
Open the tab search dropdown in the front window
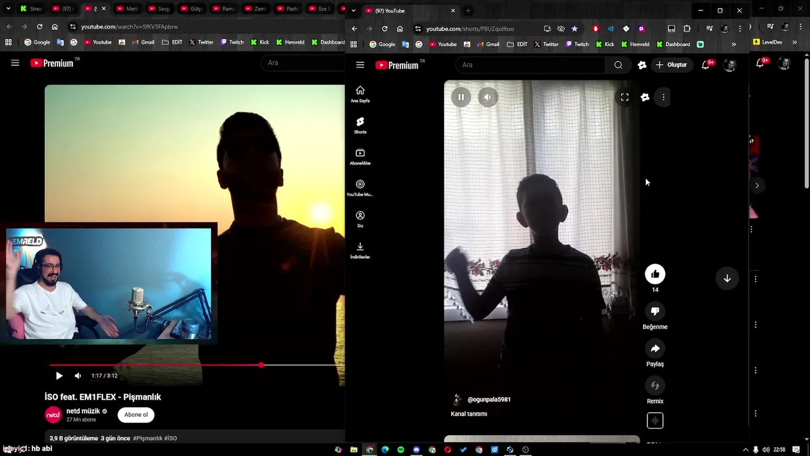tap(353, 11)
